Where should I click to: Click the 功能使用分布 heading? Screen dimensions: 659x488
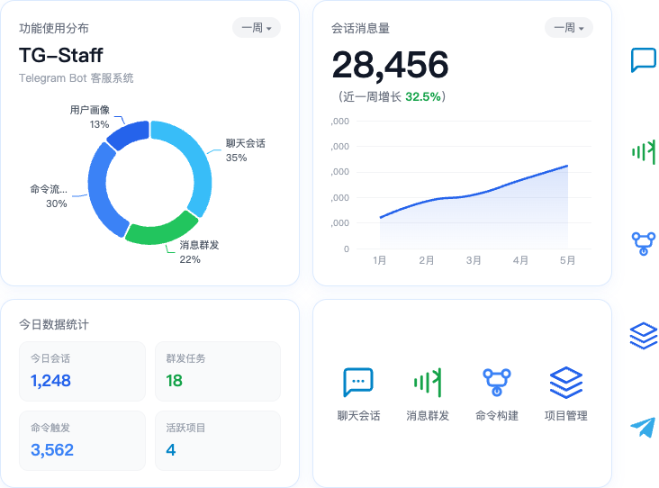point(54,28)
